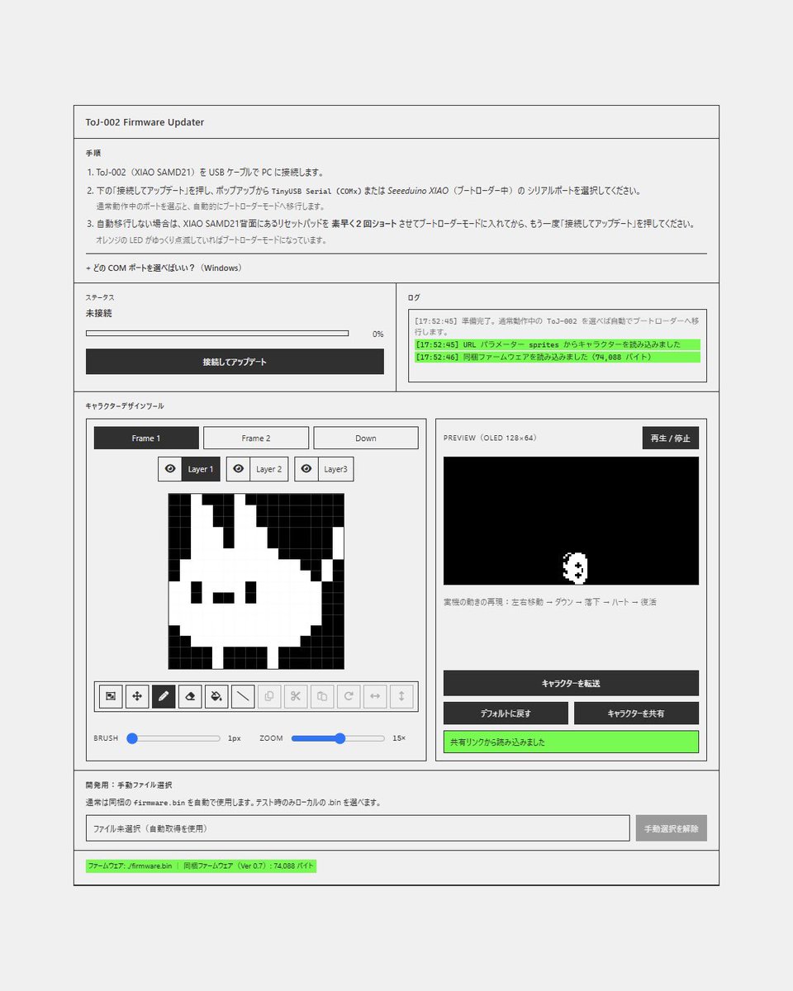Click the キャラクターを転送 button
Screen dimensions: 793x991
[571, 683]
